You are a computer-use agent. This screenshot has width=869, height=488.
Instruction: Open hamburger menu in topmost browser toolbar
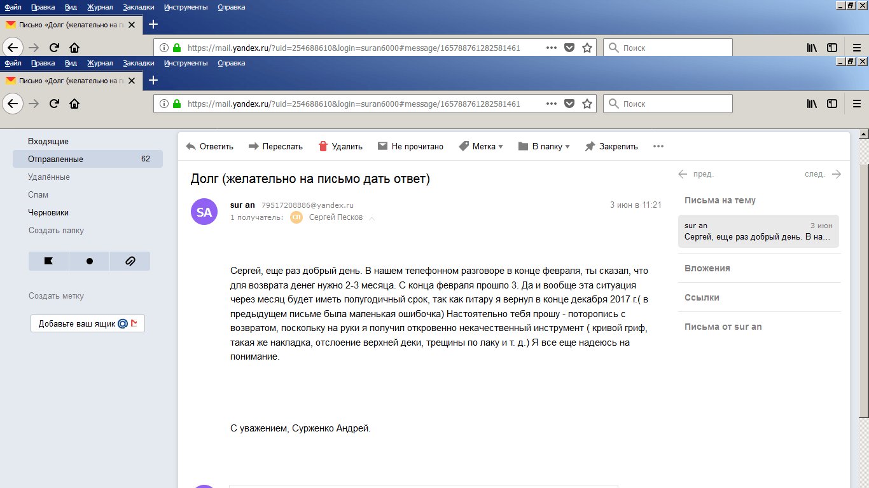(x=856, y=48)
